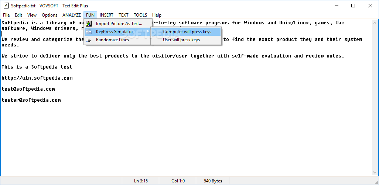Click the http://win.softpedia.com line
379x185 pixels.
click(37, 78)
